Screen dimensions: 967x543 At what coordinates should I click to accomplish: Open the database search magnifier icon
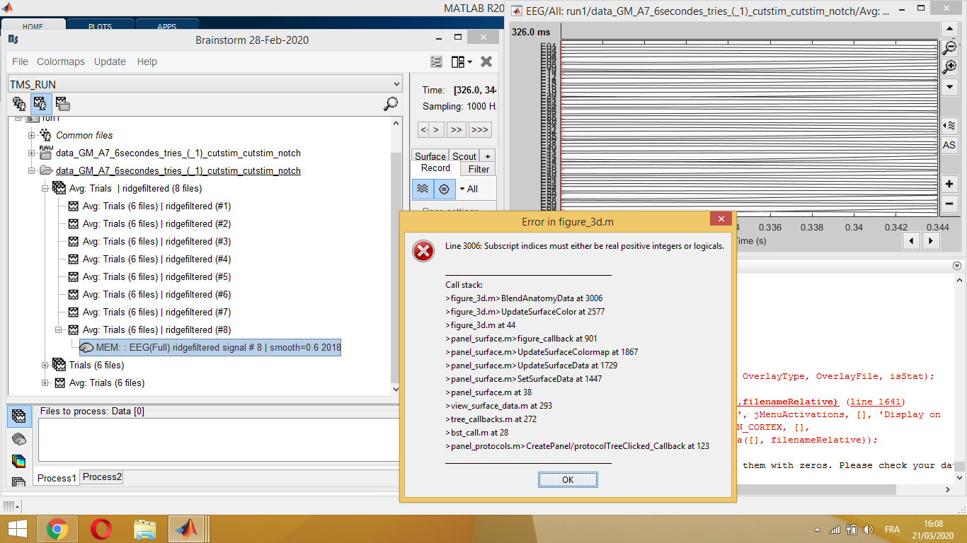coord(390,104)
